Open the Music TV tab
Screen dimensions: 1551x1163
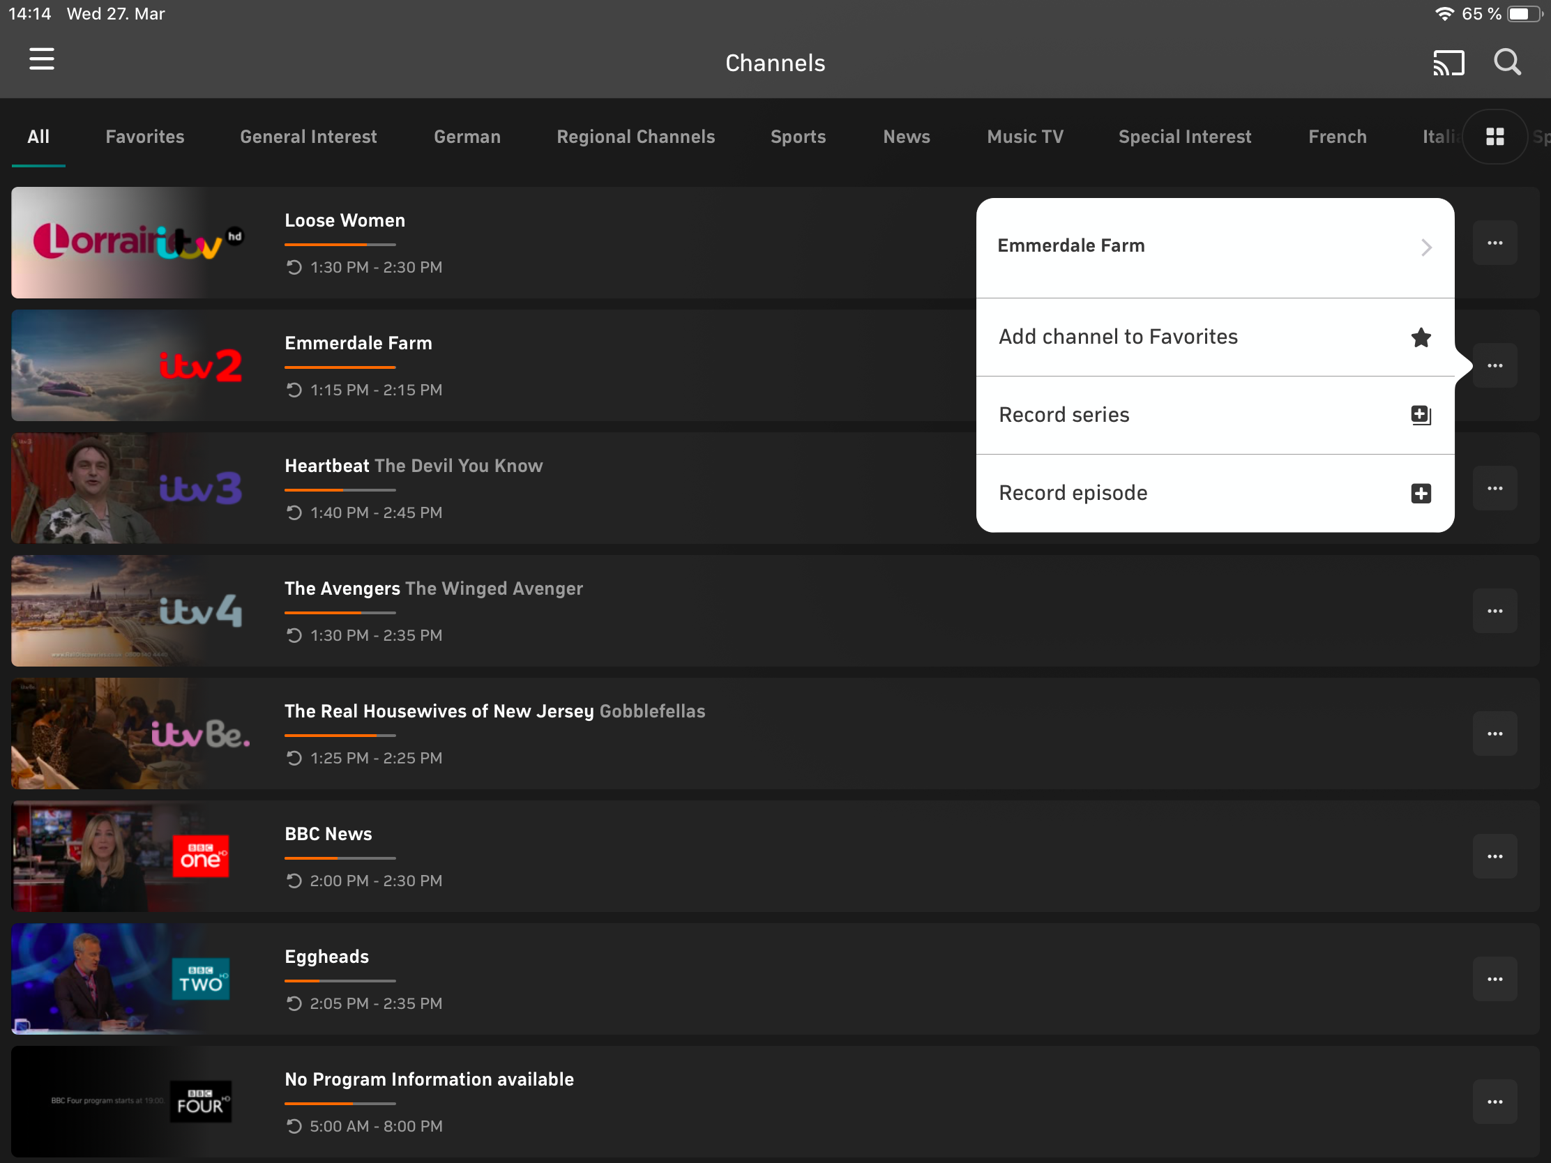(1025, 137)
